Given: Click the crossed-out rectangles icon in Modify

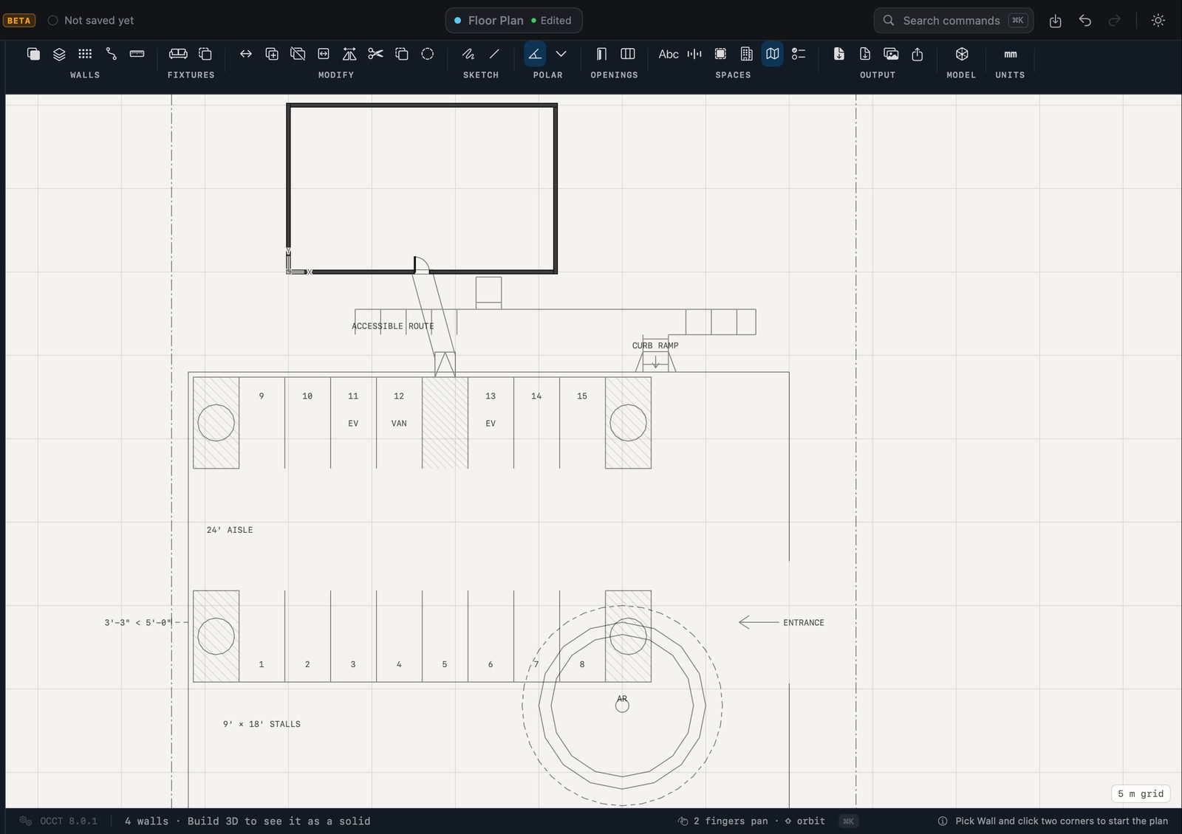Looking at the screenshot, I should click(x=298, y=54).
